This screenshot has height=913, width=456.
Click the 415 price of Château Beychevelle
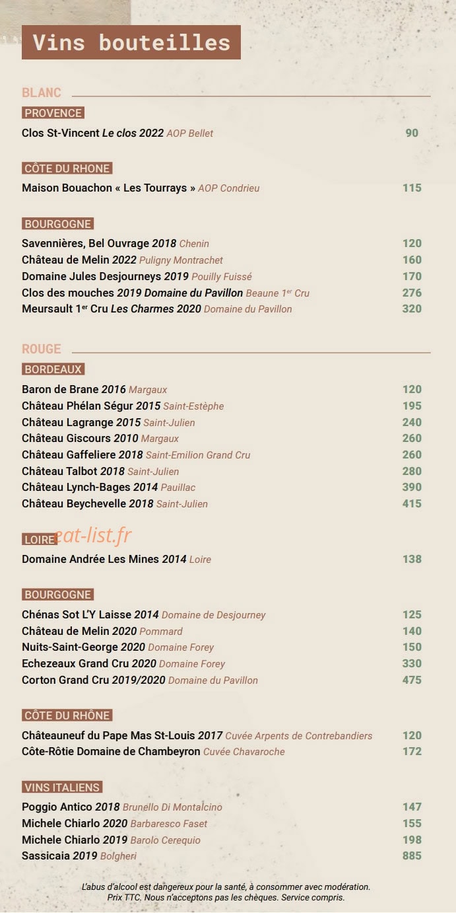click(x=412, y=503)
